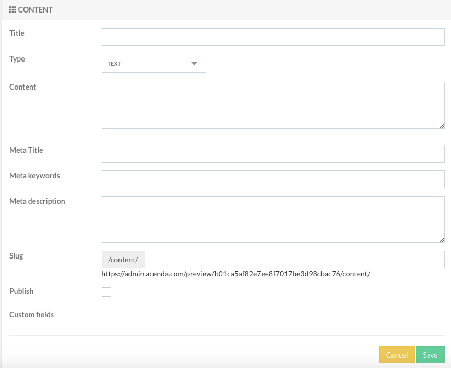
Task: Enable the Publish checkbox
Action: (106, 291)
